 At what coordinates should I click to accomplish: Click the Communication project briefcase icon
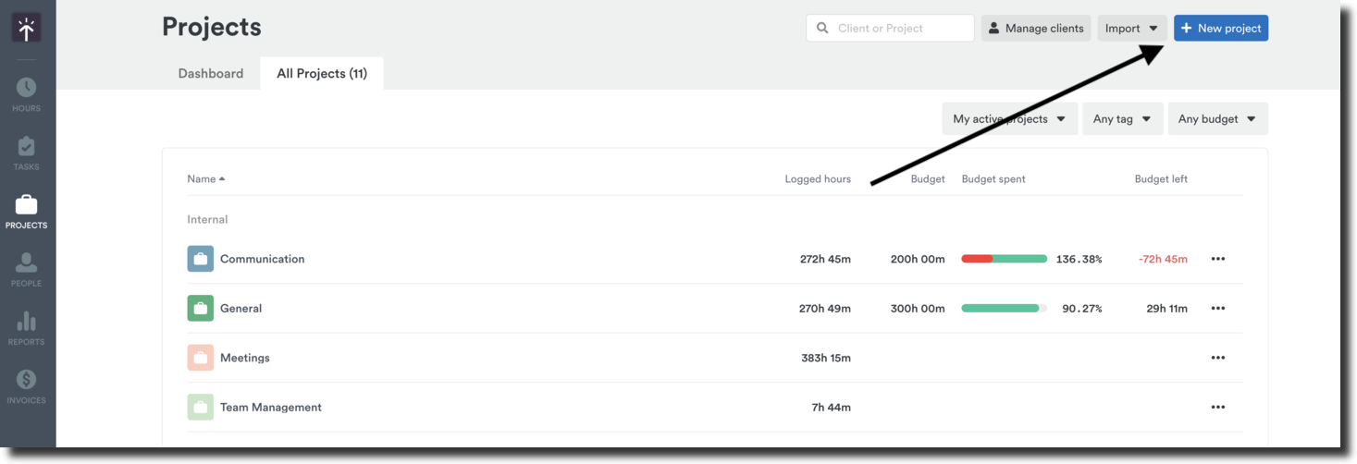pos(200,259)
